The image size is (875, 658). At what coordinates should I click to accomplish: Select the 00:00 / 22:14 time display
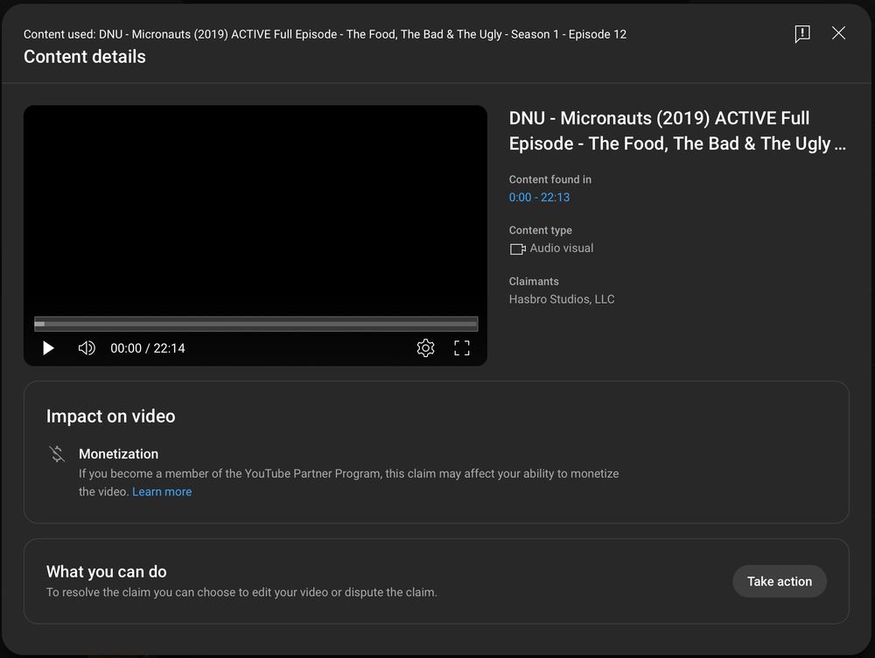click(x=147, y=348)
